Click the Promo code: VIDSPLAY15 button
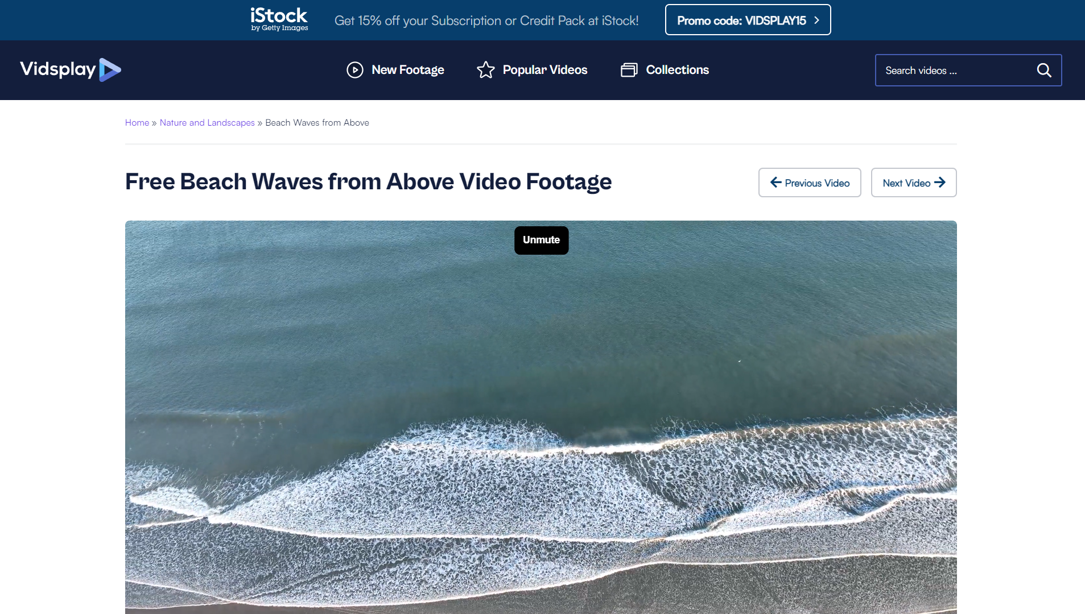1085x614 pixels. pos(748,20)
